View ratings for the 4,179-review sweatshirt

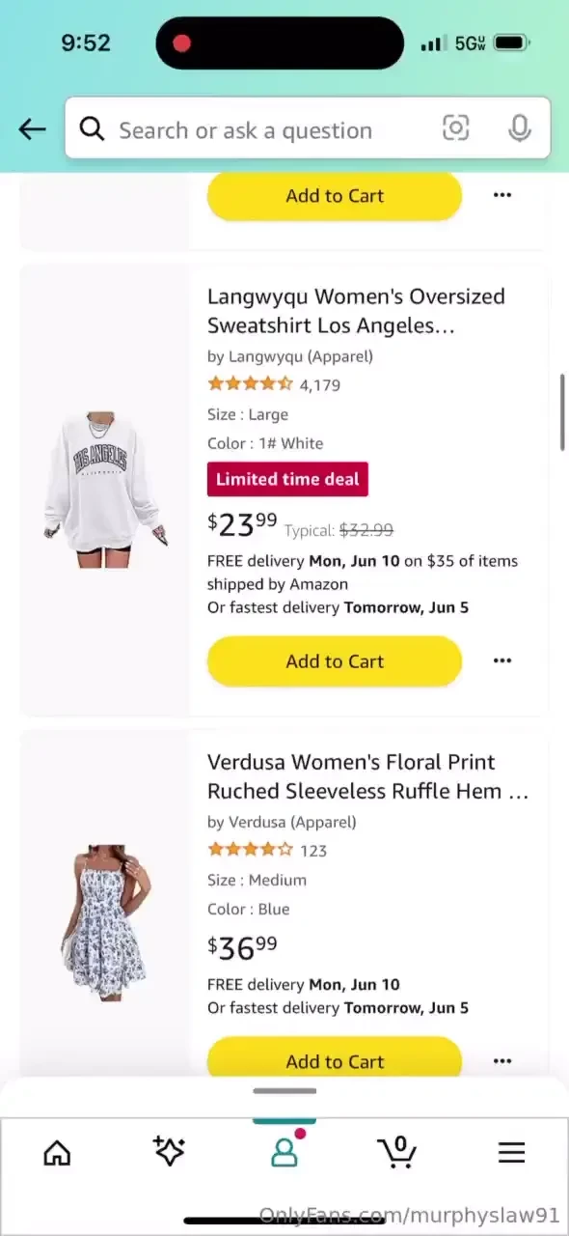pyautogui.click(x=250, y=383)
